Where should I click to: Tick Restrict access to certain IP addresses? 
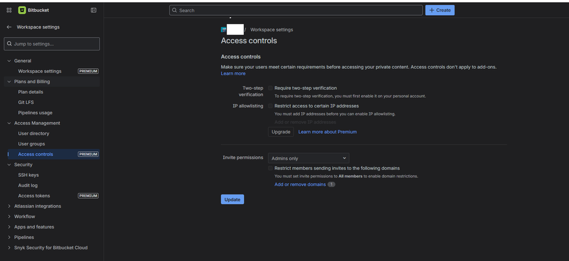click(x=271, y=106)
